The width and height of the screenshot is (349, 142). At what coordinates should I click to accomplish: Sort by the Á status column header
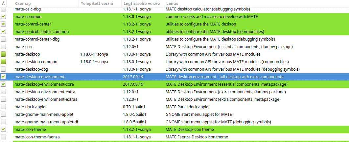pos(3,3)
